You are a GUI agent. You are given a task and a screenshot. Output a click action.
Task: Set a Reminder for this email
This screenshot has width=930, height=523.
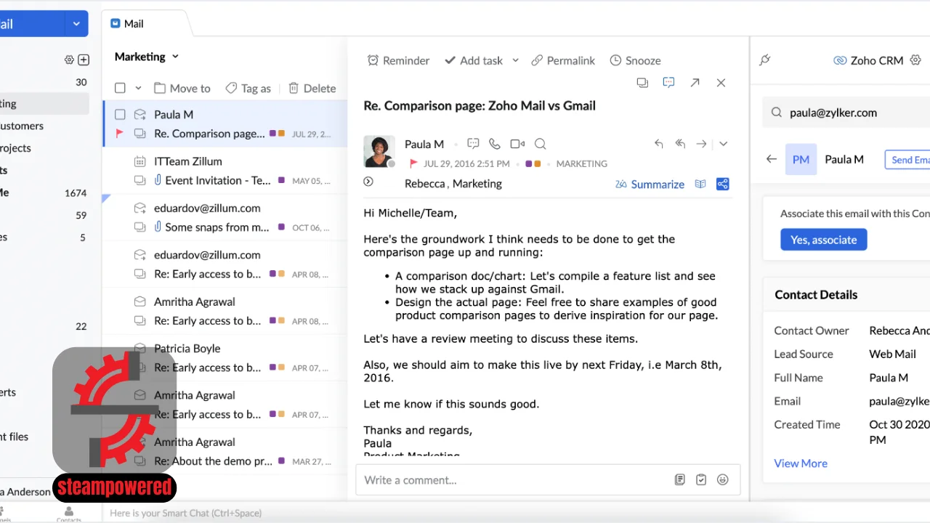pos(398,60)
